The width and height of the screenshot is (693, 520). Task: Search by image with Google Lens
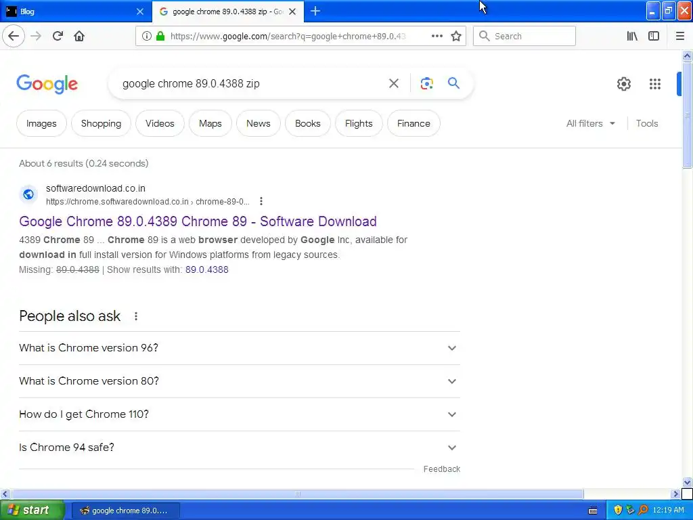click(x=426, y=83)
